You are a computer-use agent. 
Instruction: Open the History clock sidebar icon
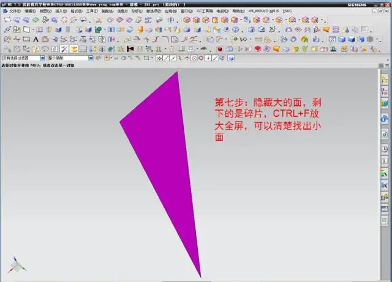(384, 149)
